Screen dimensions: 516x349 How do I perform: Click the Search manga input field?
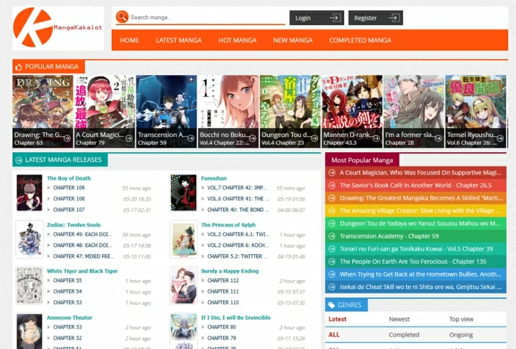[x=208, y=17]
